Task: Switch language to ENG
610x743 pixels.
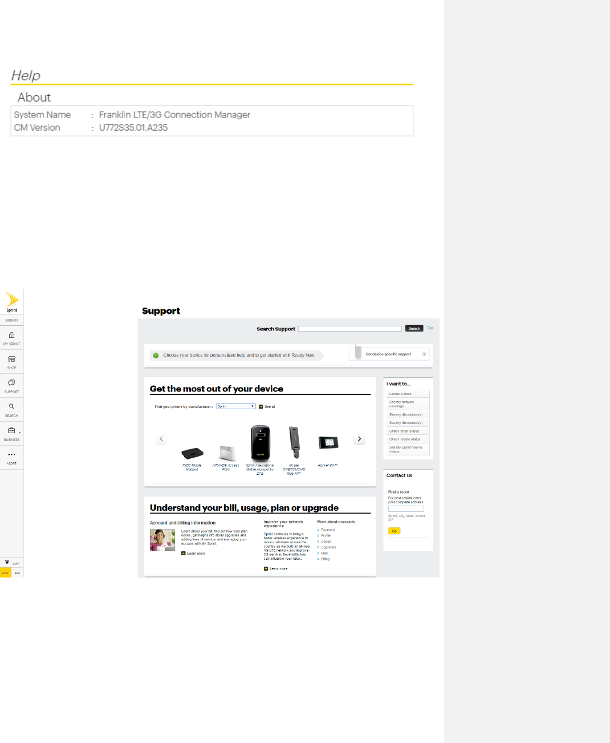Action: [5, 573]
